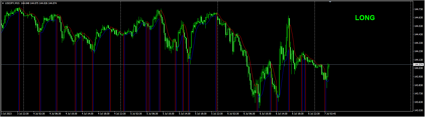Click the 144.330 price scale label

point(418,43)
